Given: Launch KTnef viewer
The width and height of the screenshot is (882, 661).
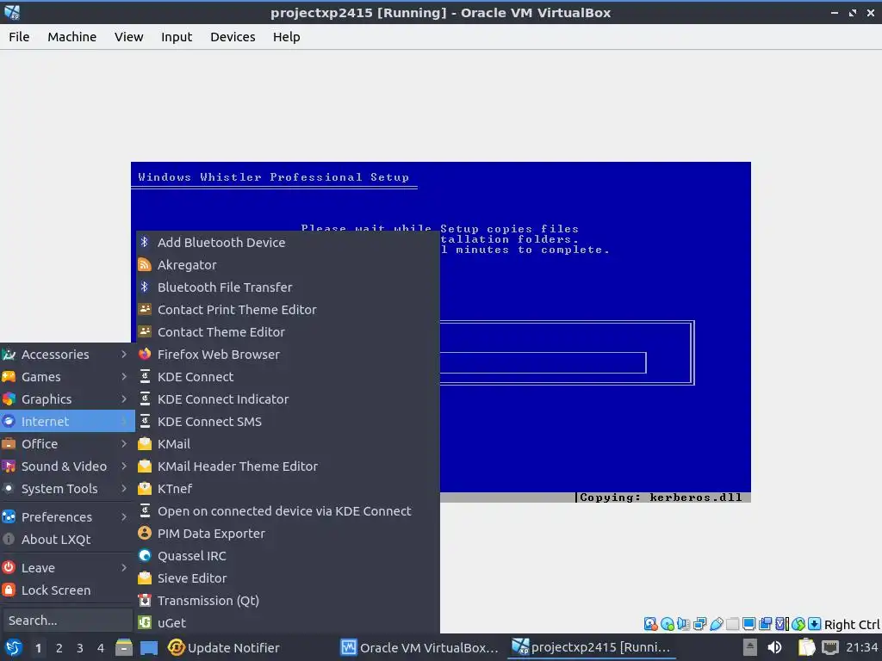Looking at the screenshot, I should point(288,489).
